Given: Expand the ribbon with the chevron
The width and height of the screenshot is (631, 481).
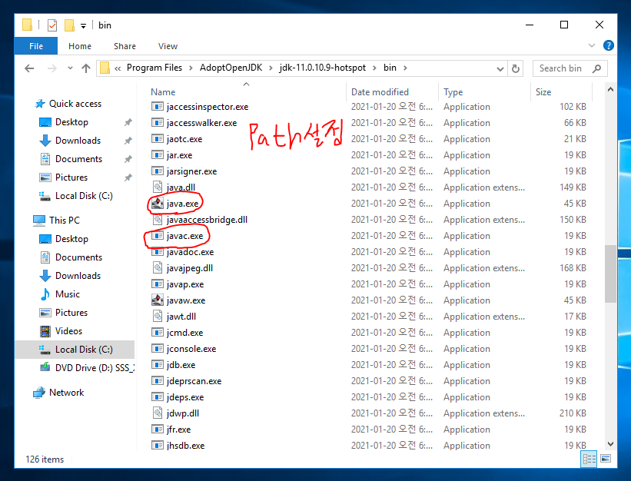Looking at the screenshot, I should pos(592,45).
